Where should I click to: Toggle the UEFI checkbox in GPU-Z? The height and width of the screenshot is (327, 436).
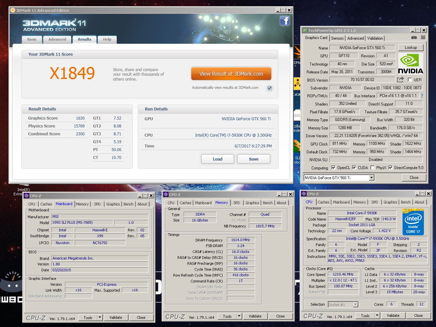click(410, 80)
